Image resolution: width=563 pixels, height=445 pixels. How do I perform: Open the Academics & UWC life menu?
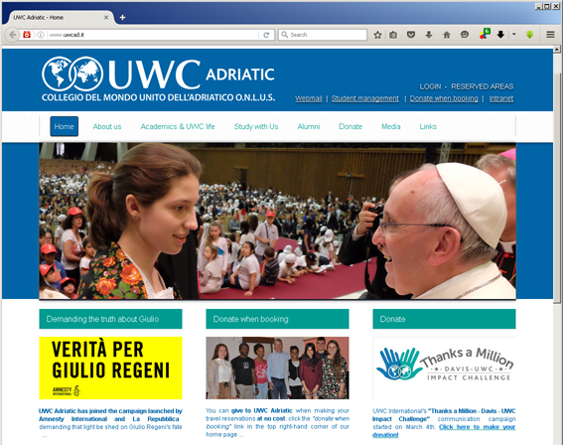[178, 126]
